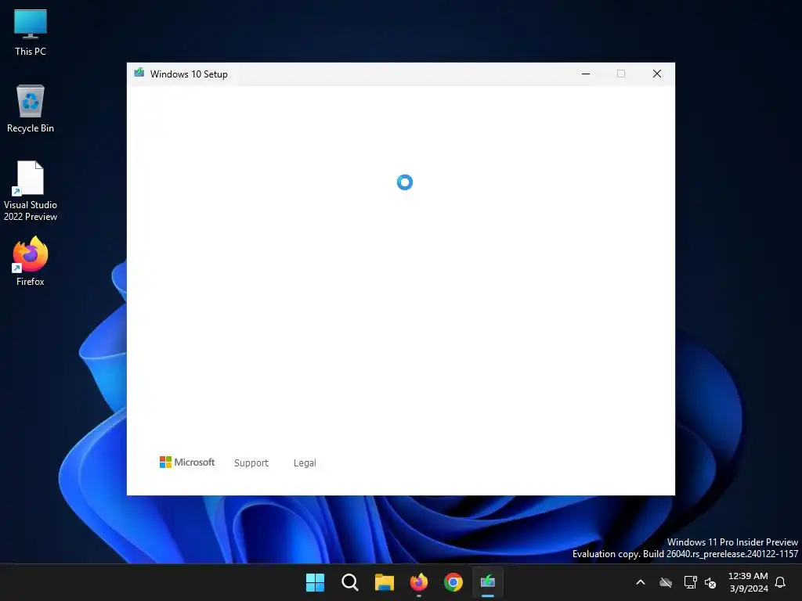Click the Windows 10 Setup title text
This screenshot has height=601, width=802.
[189, 74]
